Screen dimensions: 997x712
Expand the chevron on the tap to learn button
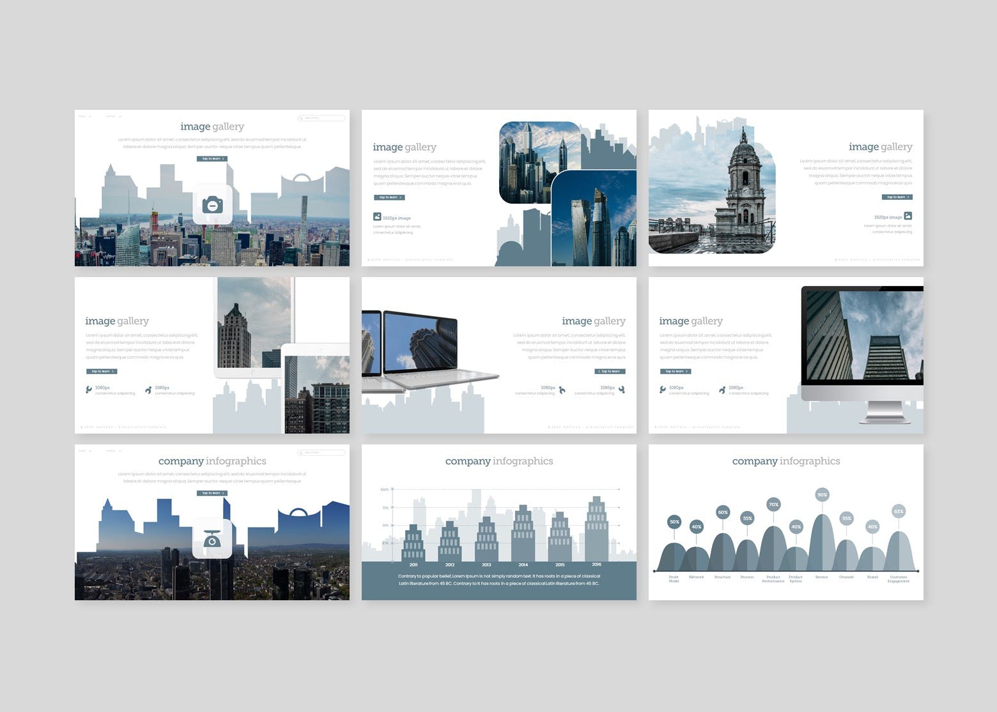click(x=223, y=159)
